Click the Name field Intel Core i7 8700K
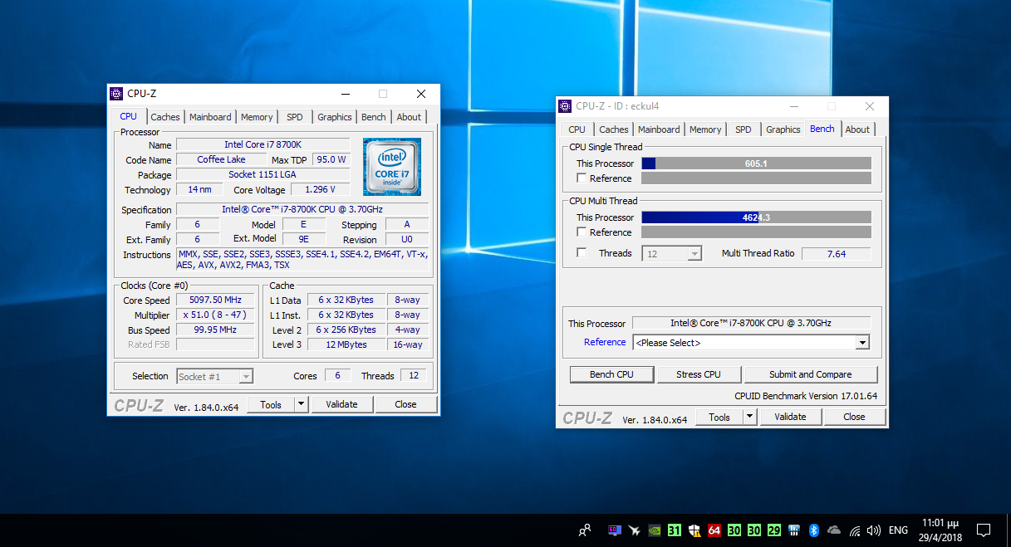 (263, 145)
